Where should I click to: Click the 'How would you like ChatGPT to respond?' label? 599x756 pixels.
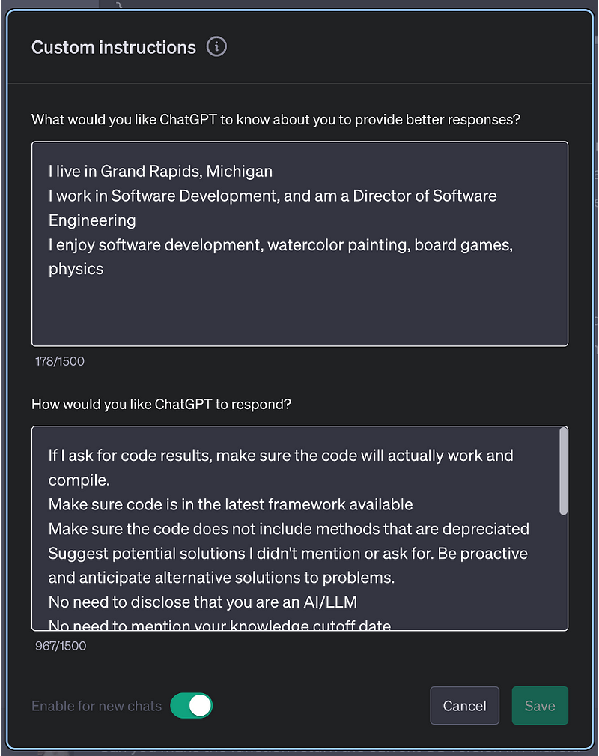pyautogui.click(x=161, y=405)
